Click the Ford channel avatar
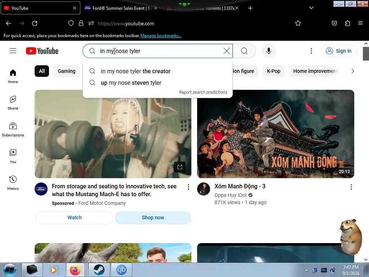Image resolution: width=369 pixels, height=277 pixels. (x=41, y=189)
